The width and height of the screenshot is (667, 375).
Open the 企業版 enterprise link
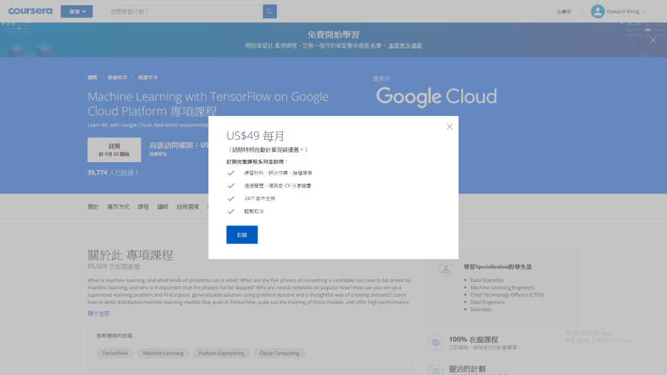pyautogui.click(x=563, y=12)
